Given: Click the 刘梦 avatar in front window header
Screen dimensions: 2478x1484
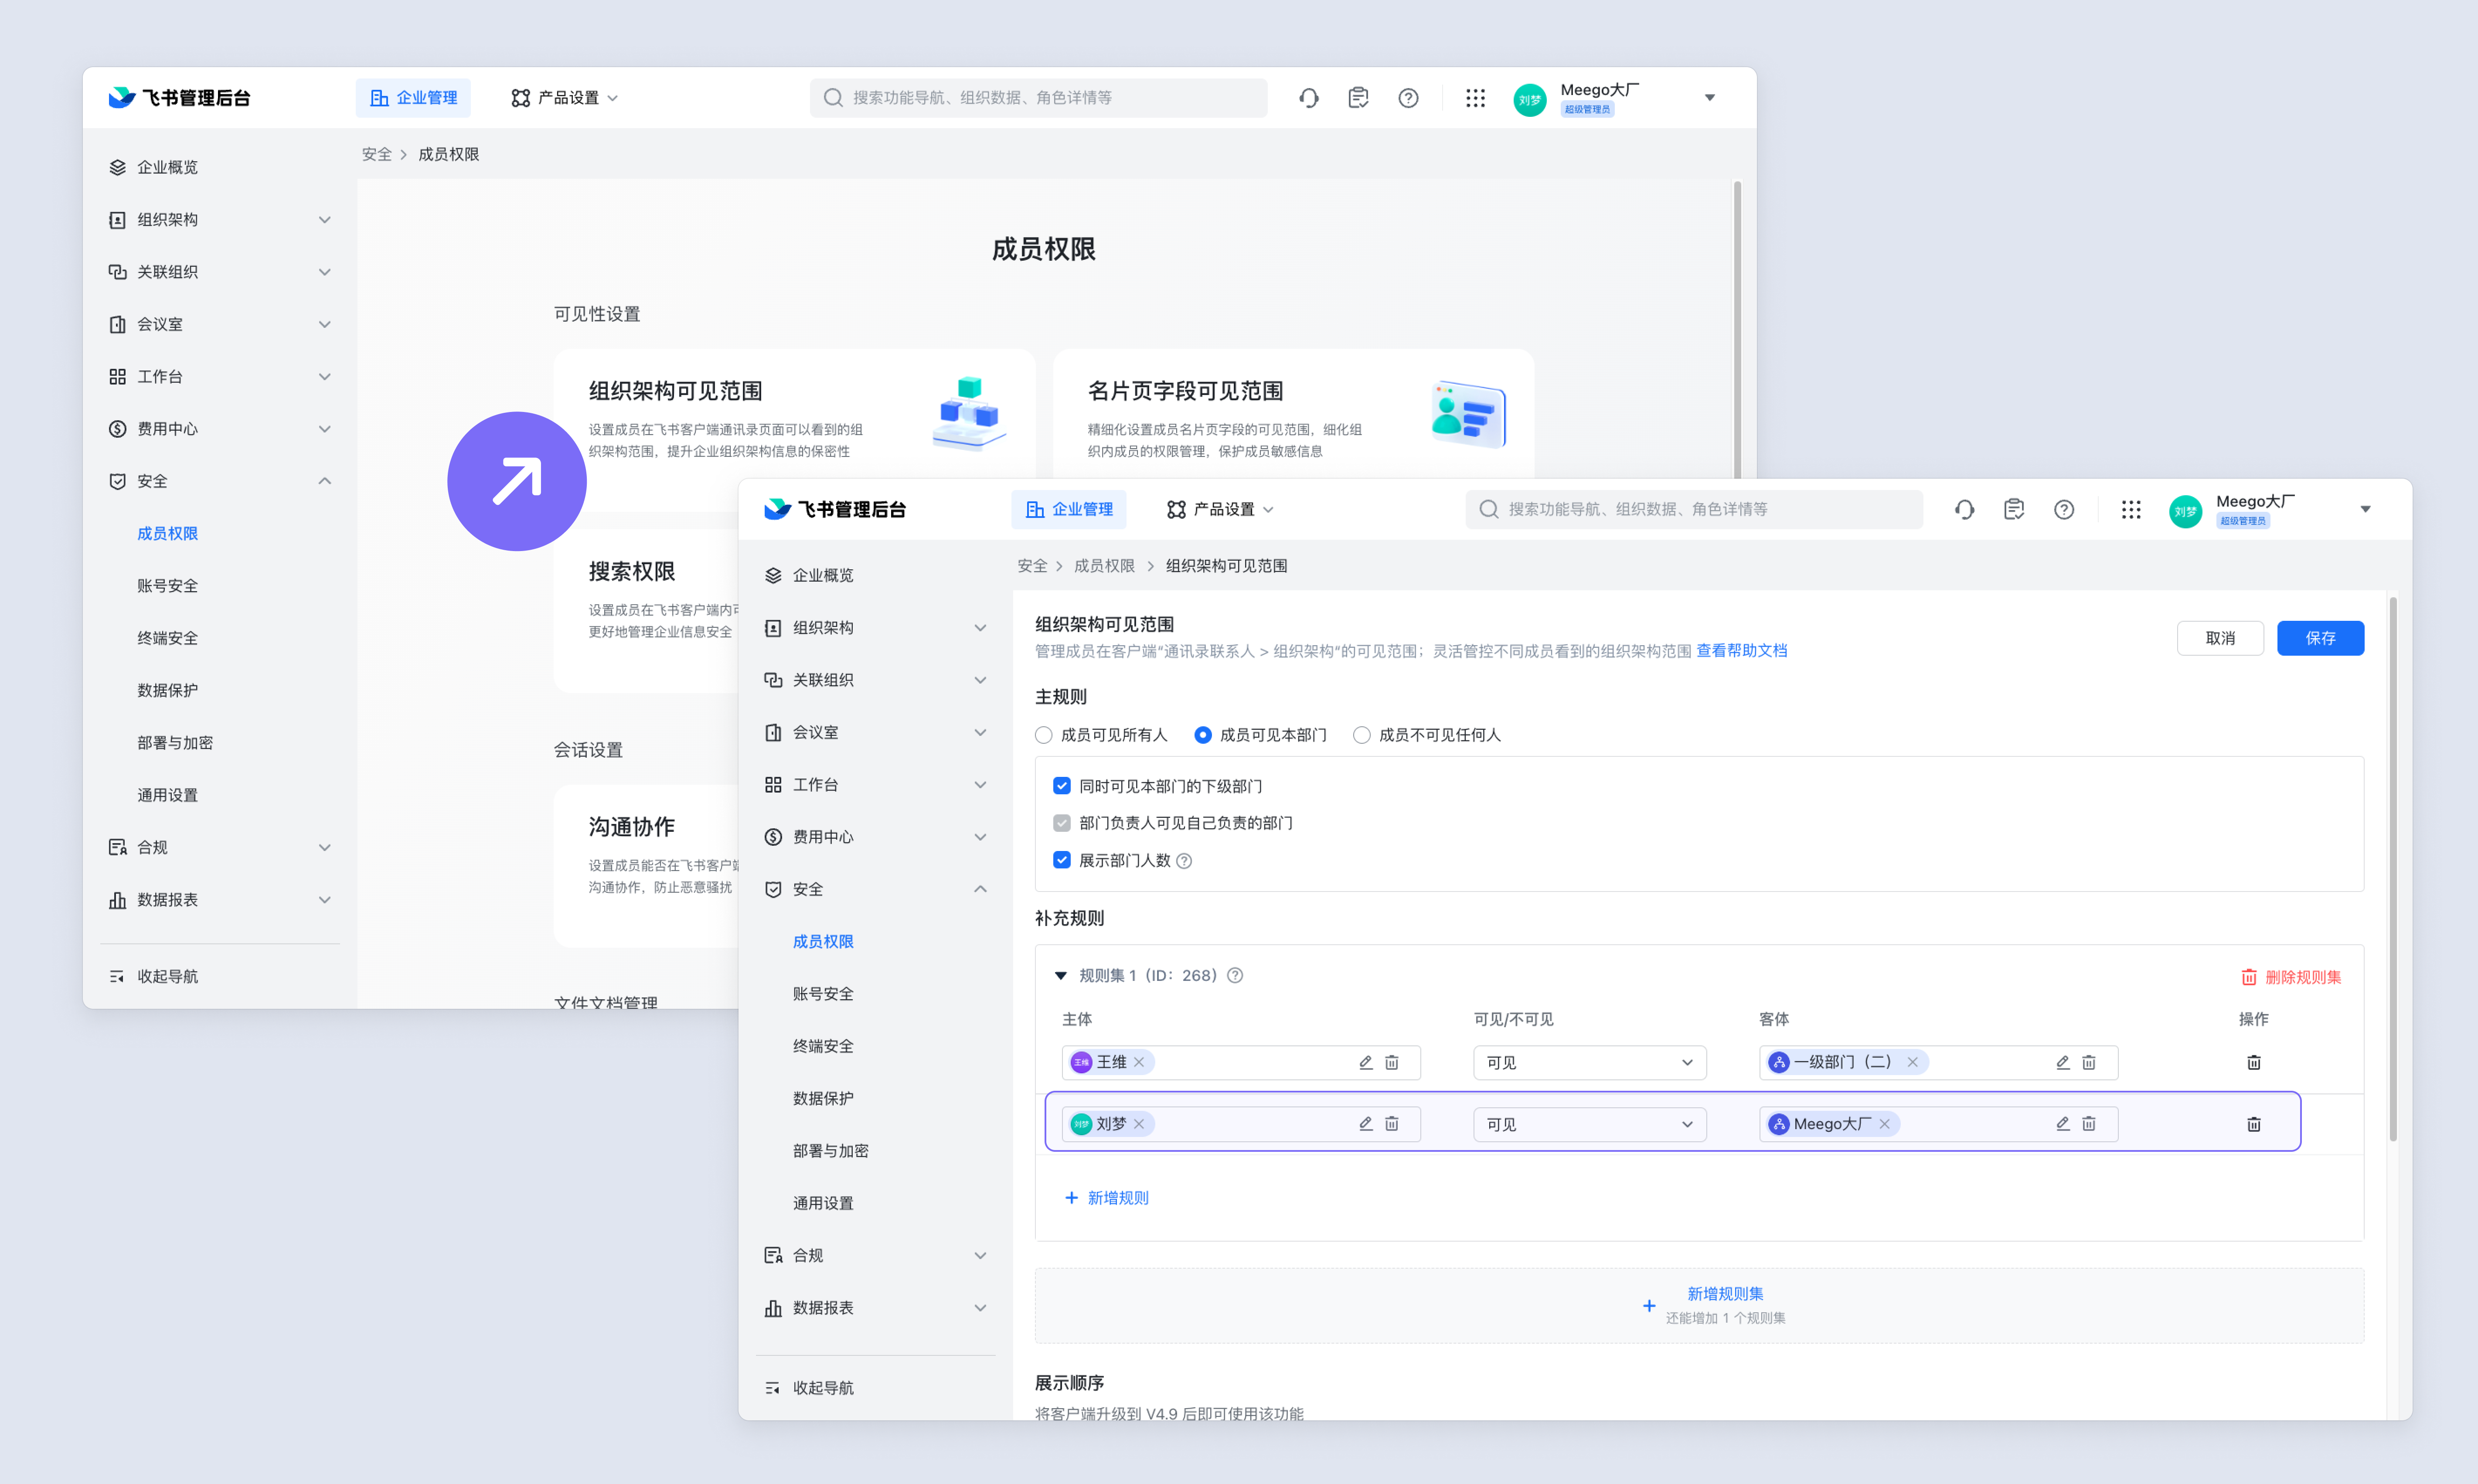Looking at the screenshot, I should [2186, 511].
